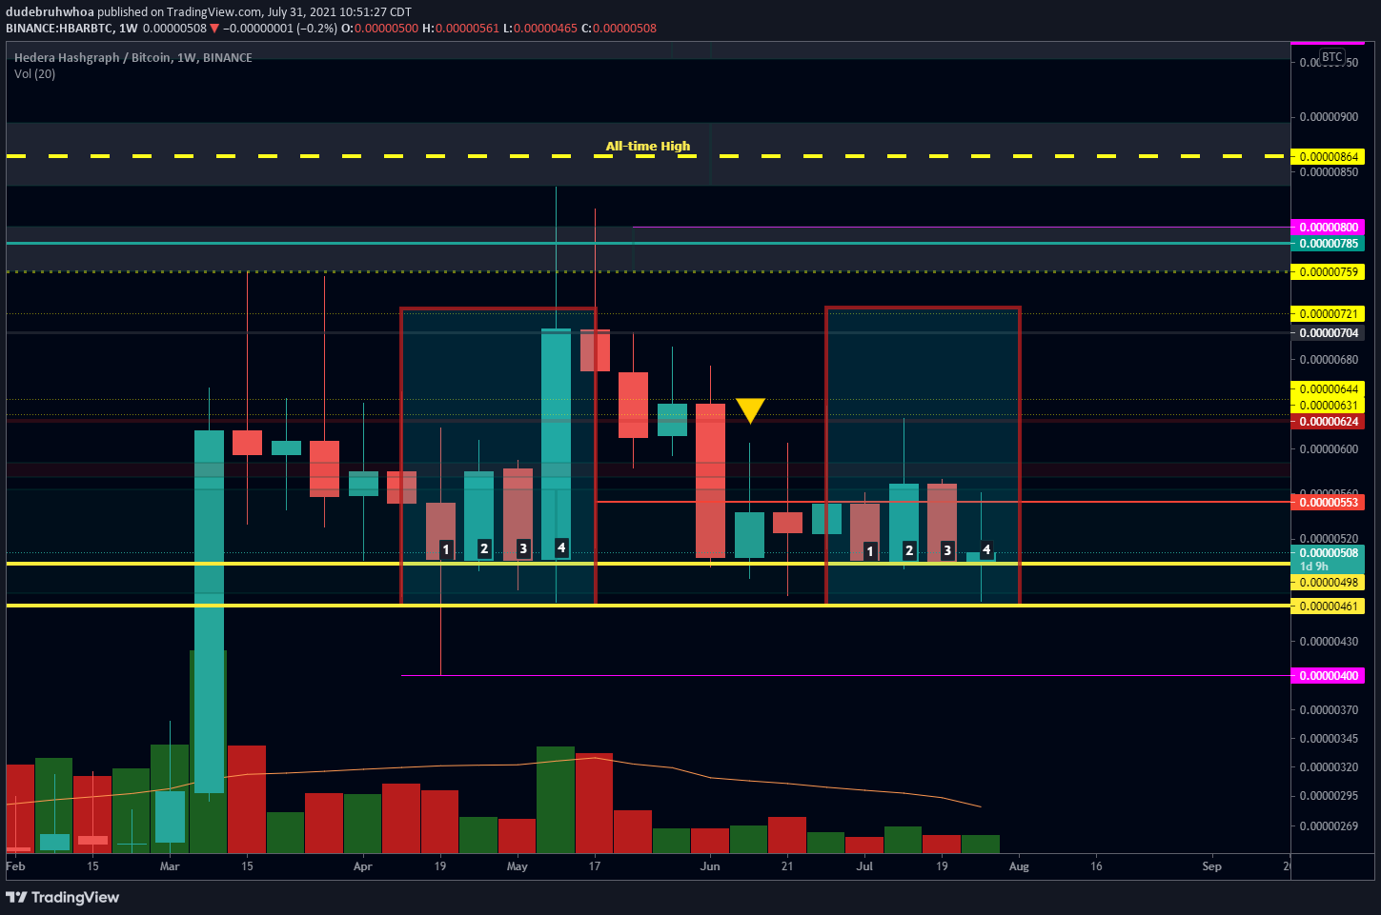Click the Feb label on the time axis
Viewport: 1381px width, 915px height.
[15, 866]
